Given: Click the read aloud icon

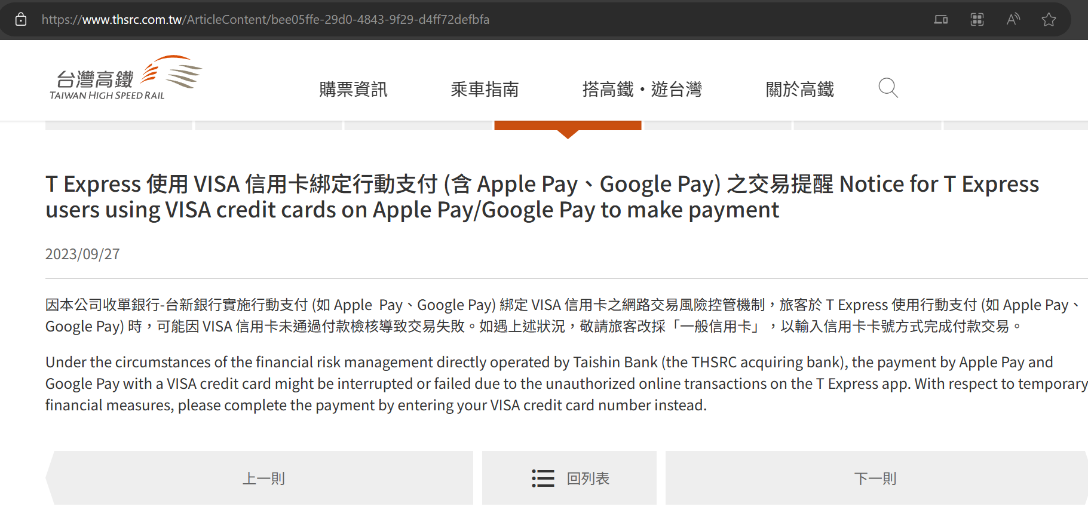Looking at the screenshot, I should point(1013,20).
